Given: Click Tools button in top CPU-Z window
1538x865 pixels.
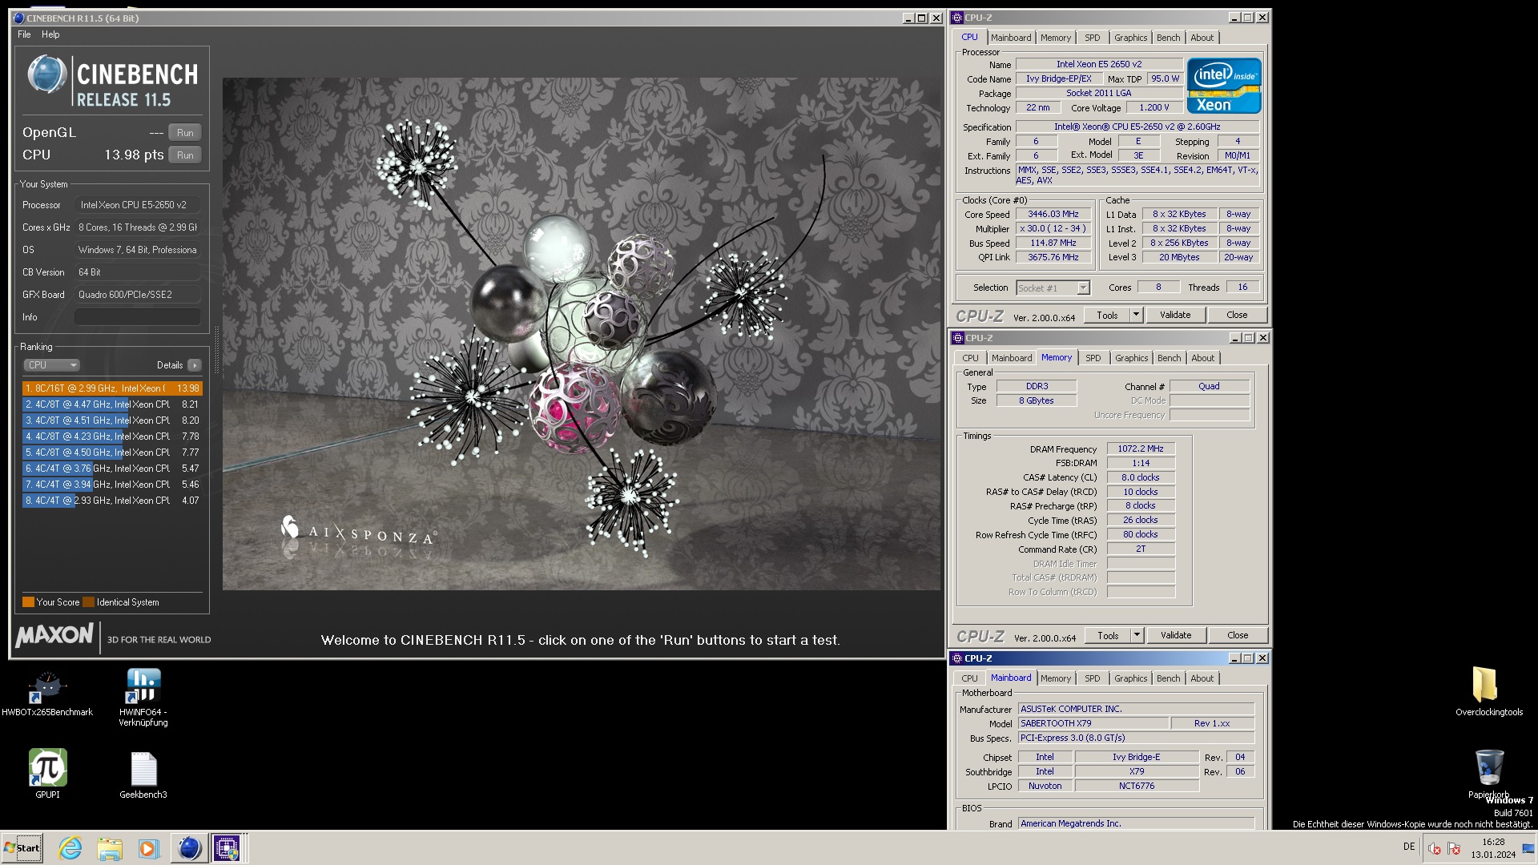Looking at the screenshot, I should tap(1107, 316).
